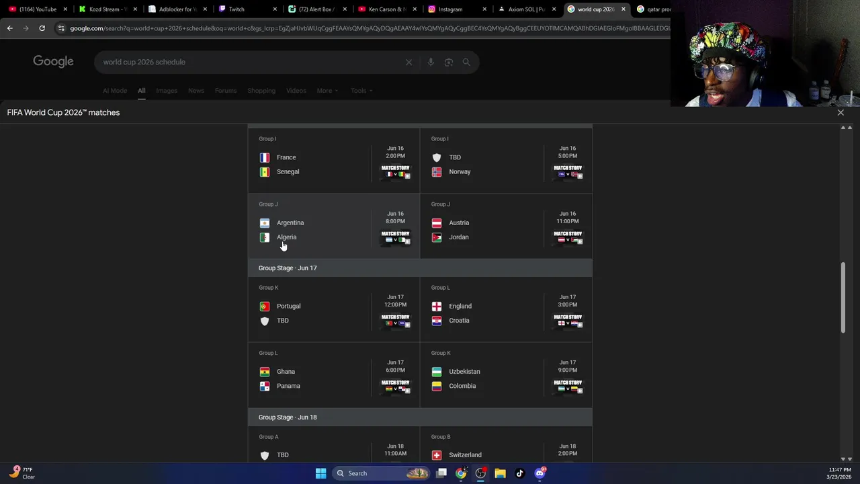
Task: Switch to AI Mode tab
Action: click(115, 91)
